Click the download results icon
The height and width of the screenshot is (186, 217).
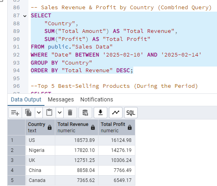point(100,113)
